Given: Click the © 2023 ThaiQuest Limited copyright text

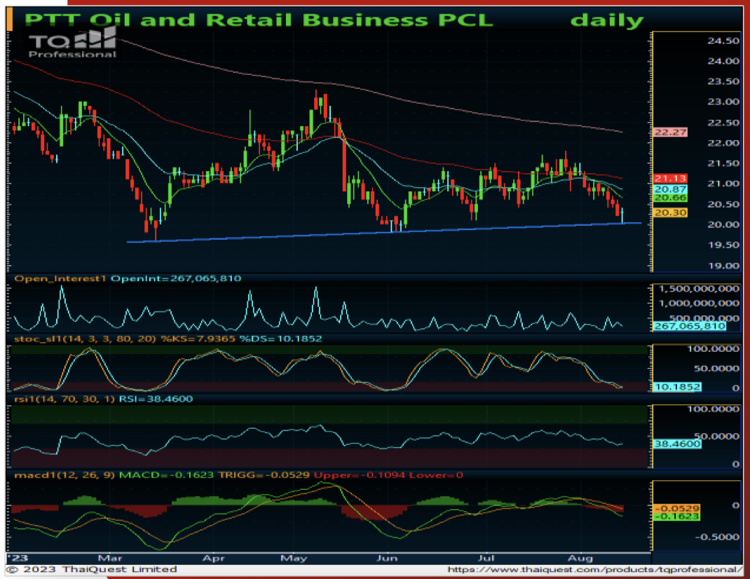Looking at the screenshot, I should [x=93, y=569].
